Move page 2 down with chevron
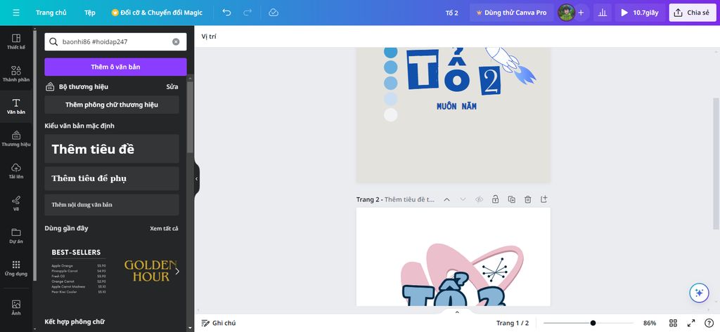 point(463,199)
